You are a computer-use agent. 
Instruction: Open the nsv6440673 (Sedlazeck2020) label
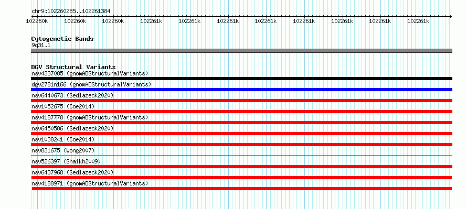tap(72, 95)
